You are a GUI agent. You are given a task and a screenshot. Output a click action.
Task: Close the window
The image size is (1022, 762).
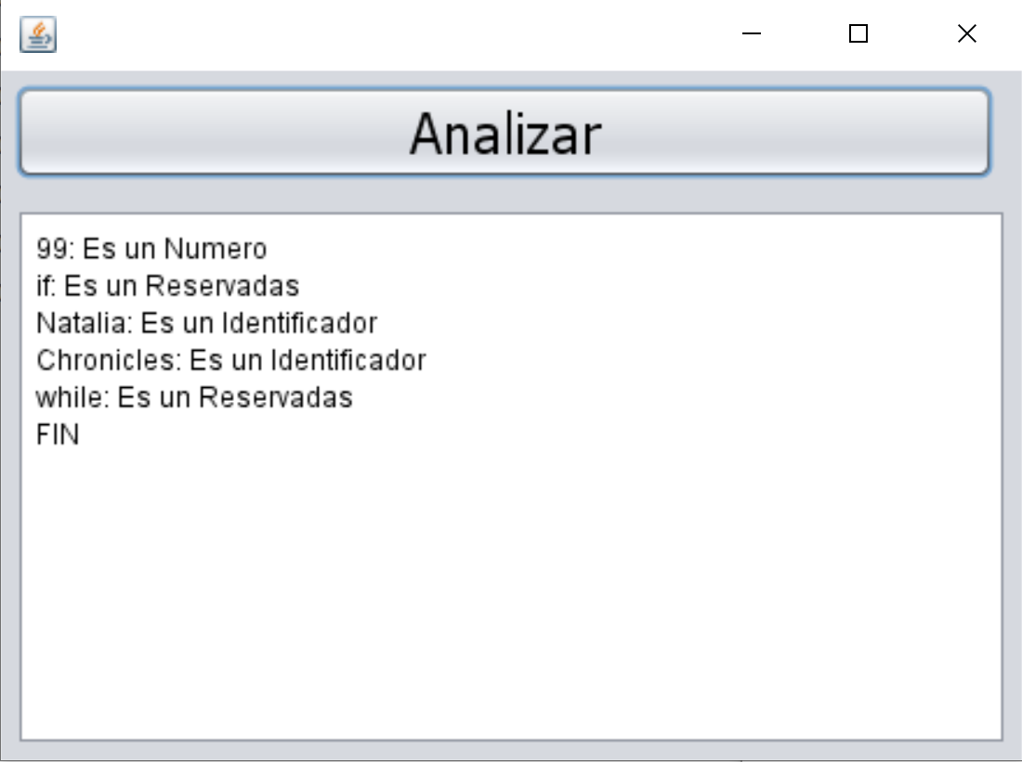coord(966,33)
